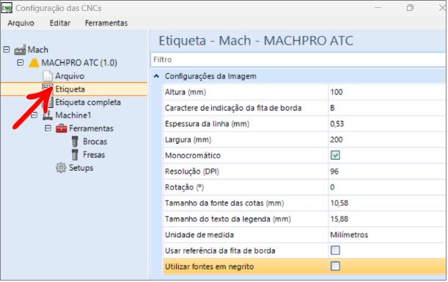Screen dimensions: 448x282
Task: Click Ferramentas label in the tree
Action: point(91,128)
